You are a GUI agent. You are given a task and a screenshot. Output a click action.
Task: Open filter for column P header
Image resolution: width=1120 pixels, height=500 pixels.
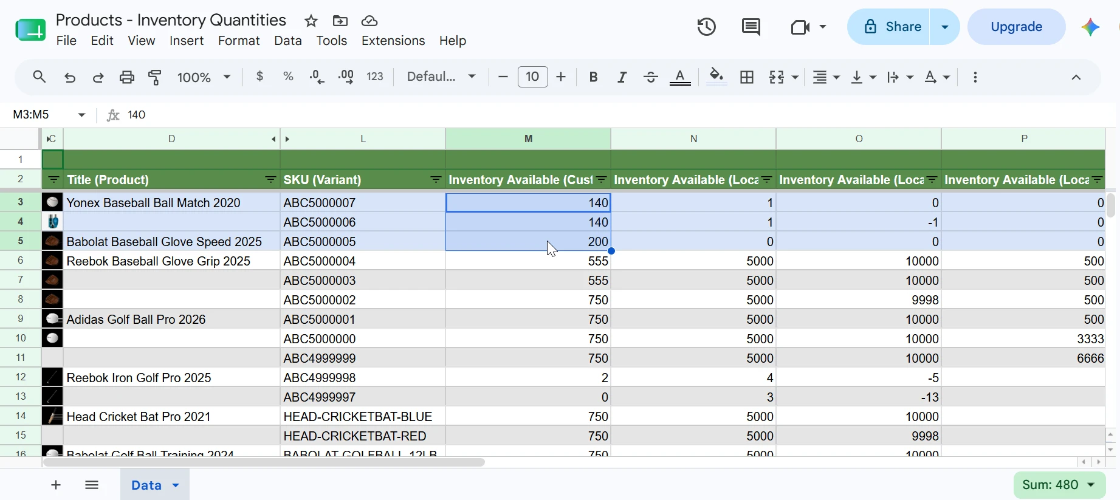1097,180
